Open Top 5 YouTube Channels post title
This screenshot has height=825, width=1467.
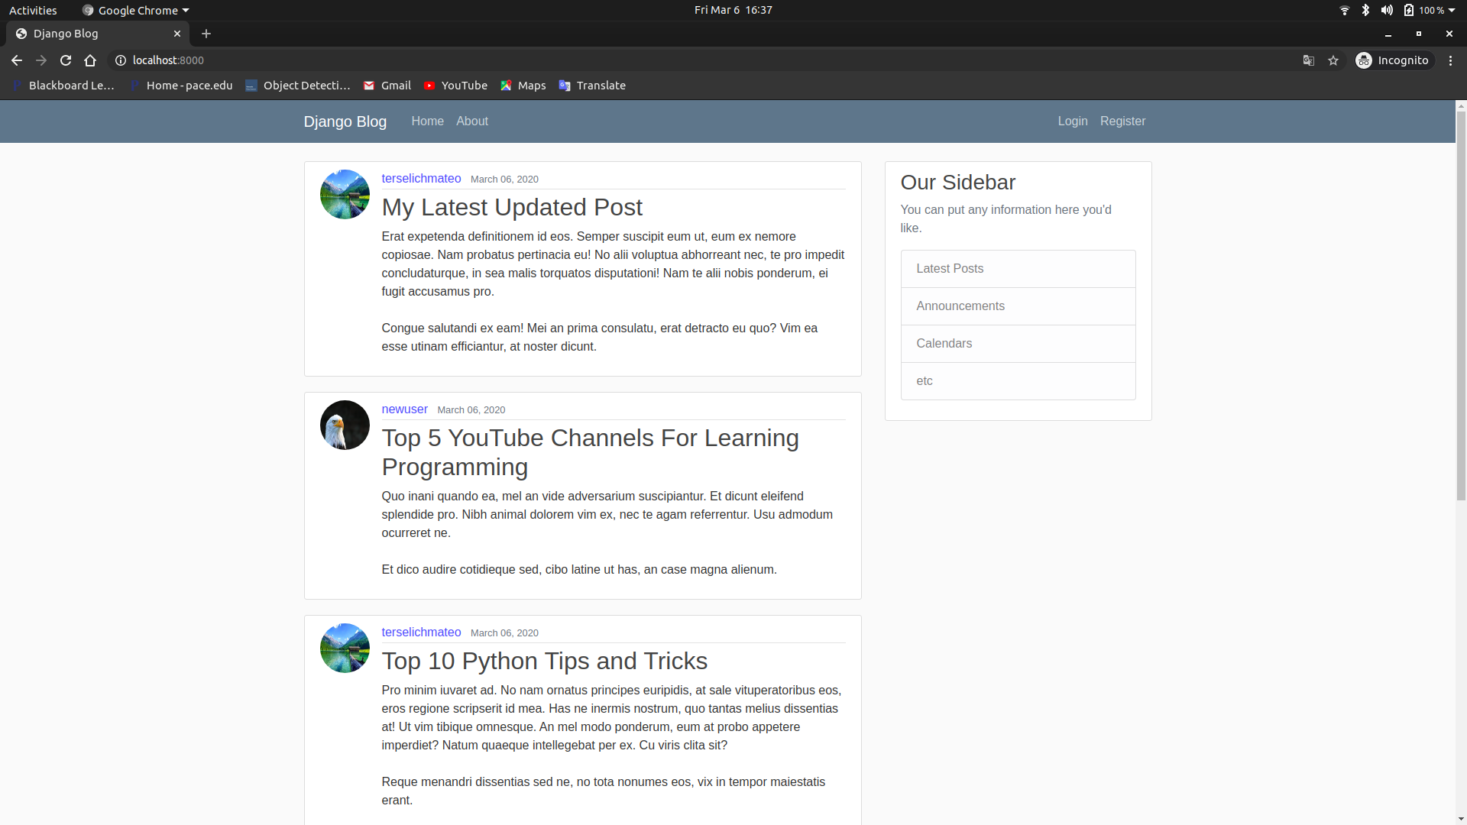point(591,452)
